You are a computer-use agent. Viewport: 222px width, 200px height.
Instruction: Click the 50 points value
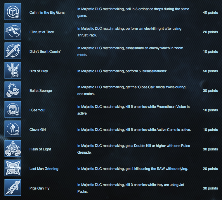click(210, 71)
